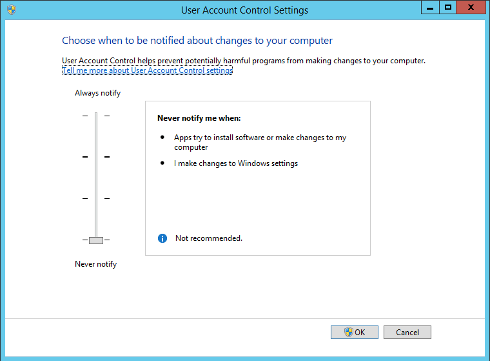Viewport: 490px width, 361px height.
Task: Click the Not recommended text
Action: [209, 238]
